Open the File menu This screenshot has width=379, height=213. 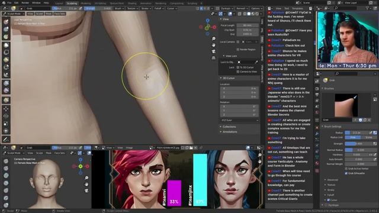tap(9, 3)
